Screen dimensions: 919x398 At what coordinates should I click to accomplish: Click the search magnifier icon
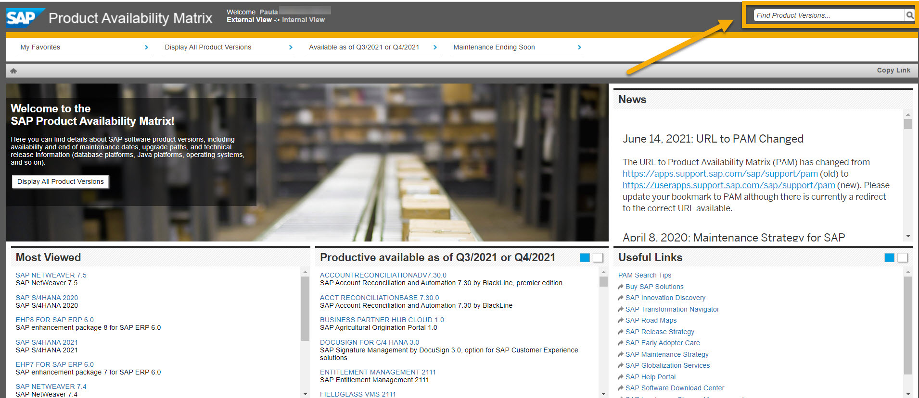pyautogui.click(x=909, y=15)
